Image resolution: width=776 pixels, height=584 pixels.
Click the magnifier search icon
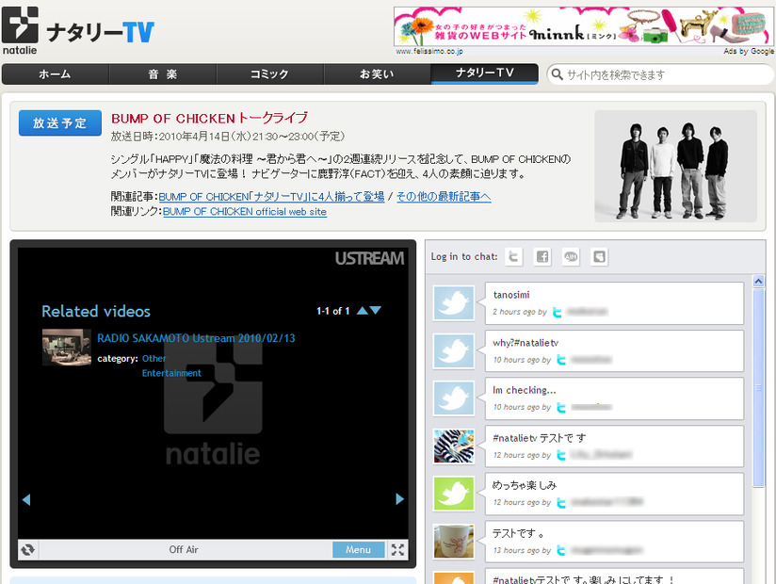[x=558, y=74]
